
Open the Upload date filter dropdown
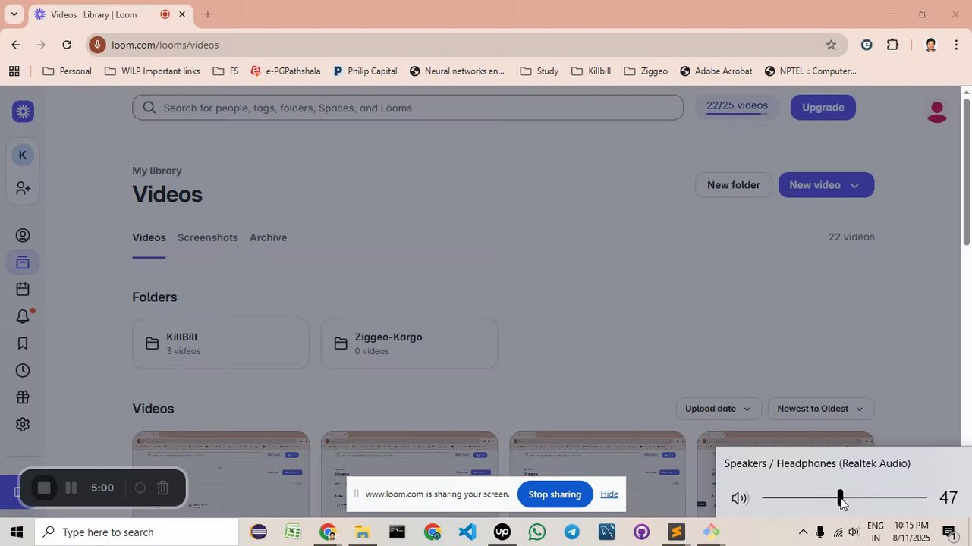(719, 409)
